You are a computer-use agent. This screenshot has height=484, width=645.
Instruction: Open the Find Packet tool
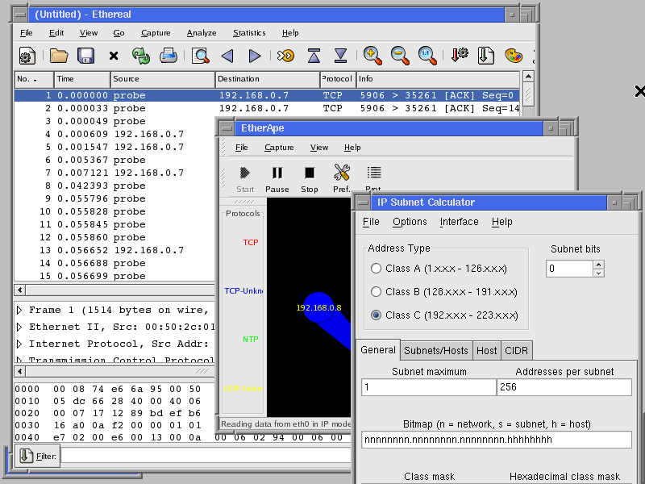(x=201, y=55)
